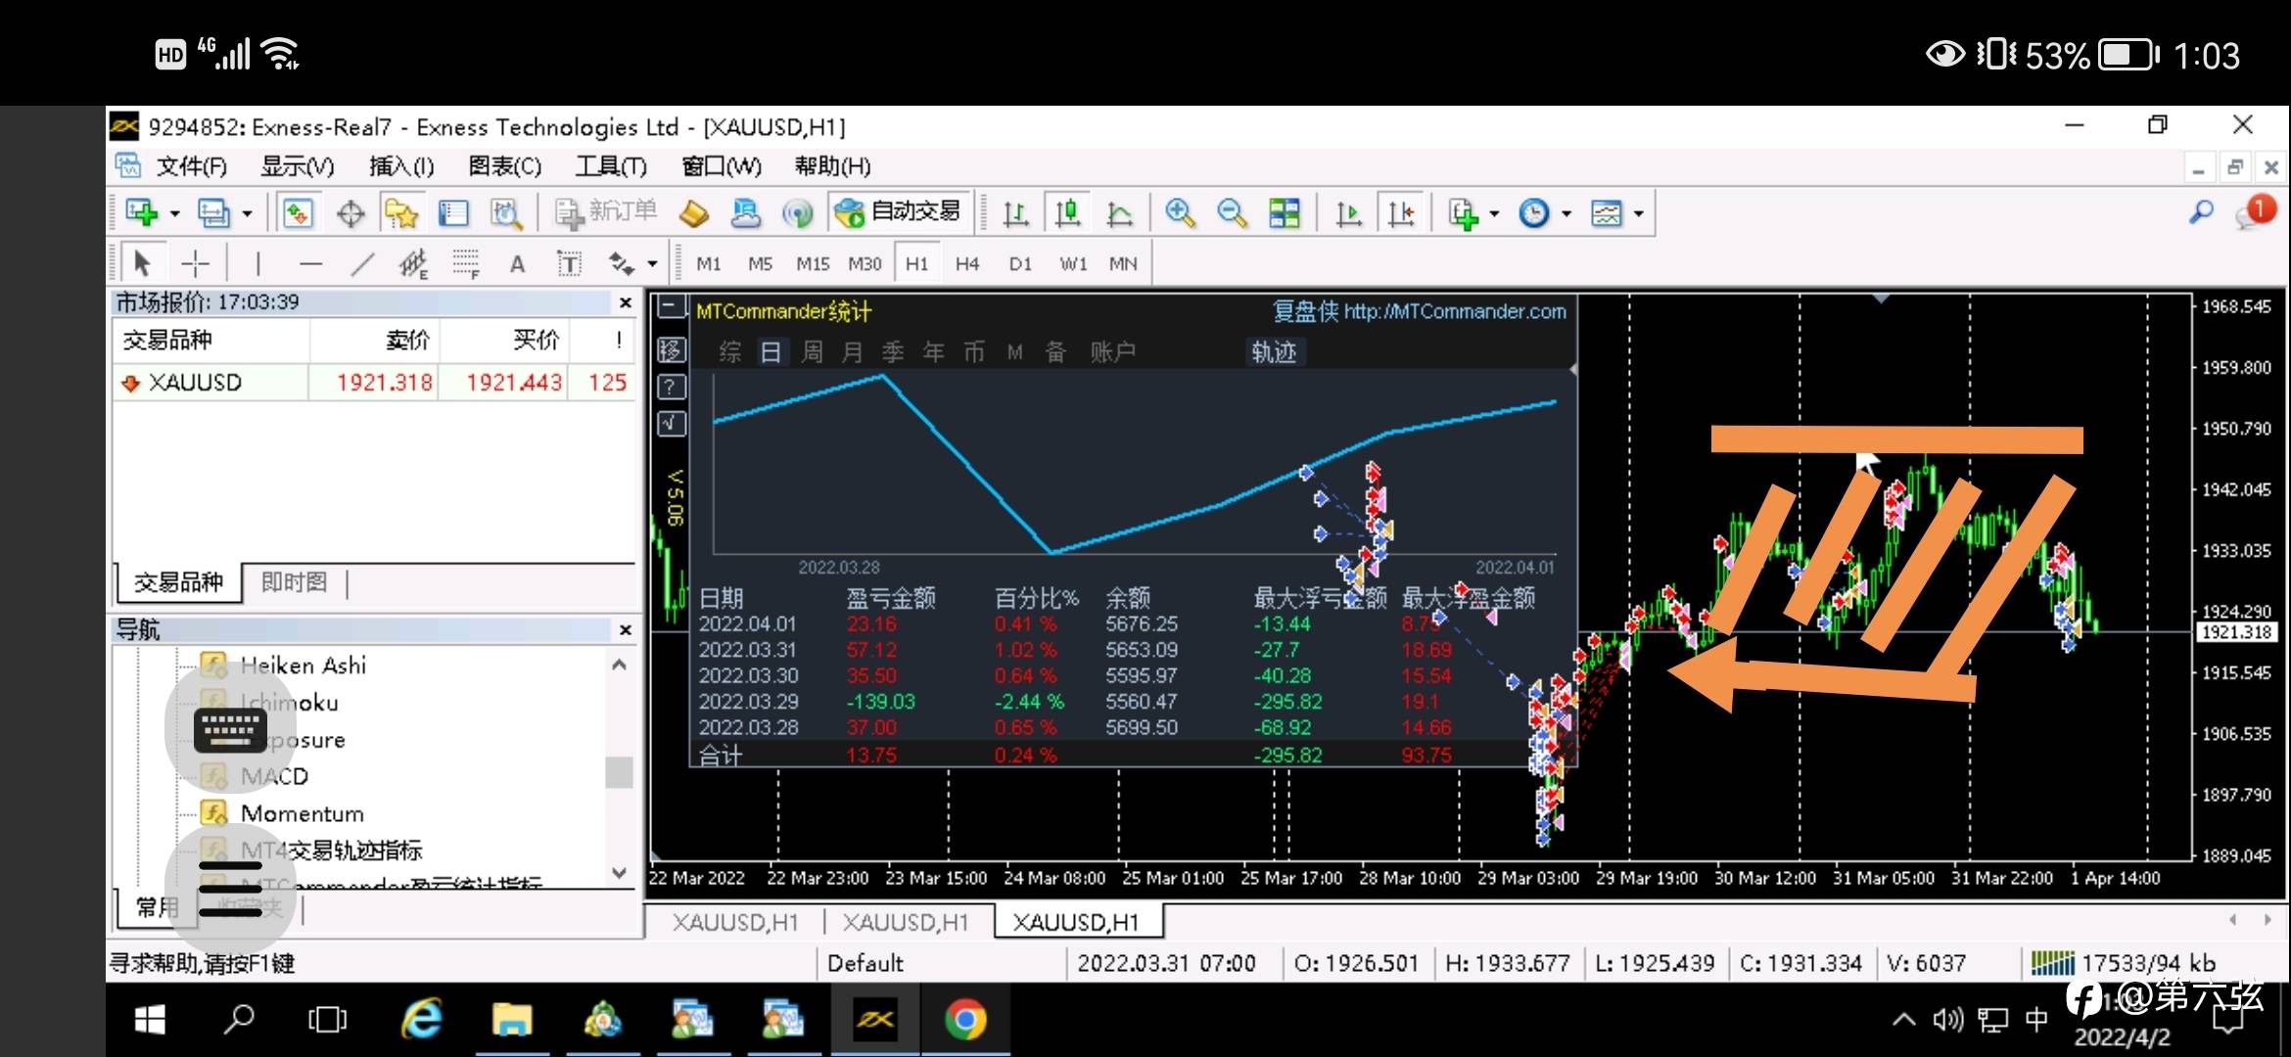Zoom in on the chart

(x=1180, y=212)
